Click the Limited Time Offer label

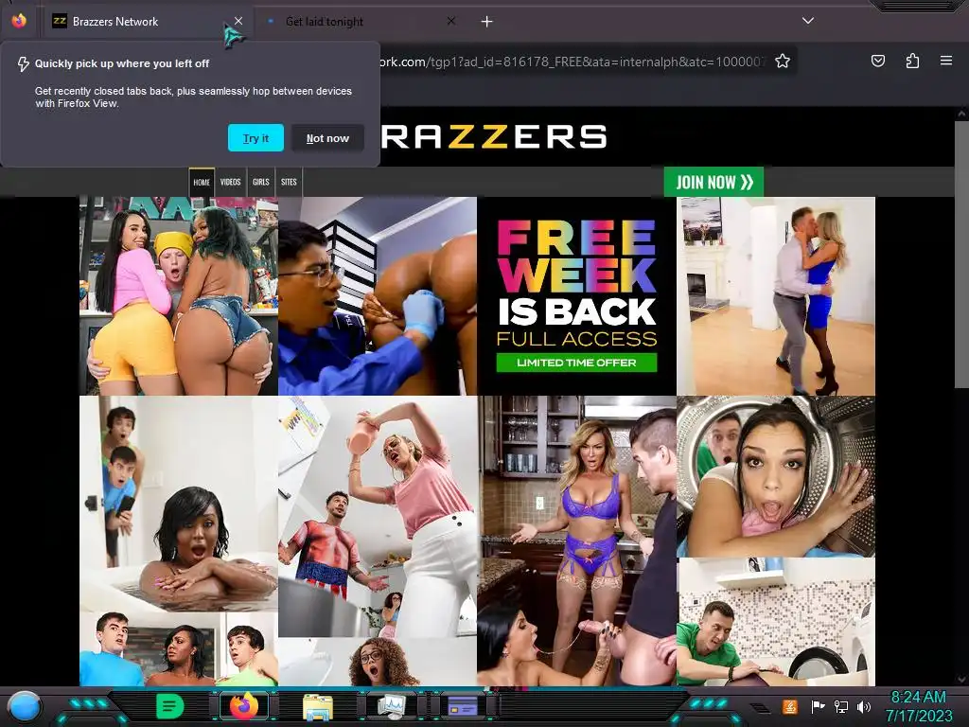(576, 363)
